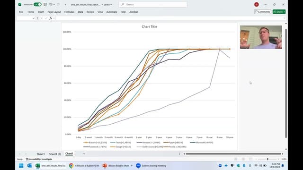Select the Bitcoin legend entry
303x170 pixels.
click(x=95, y=143)
